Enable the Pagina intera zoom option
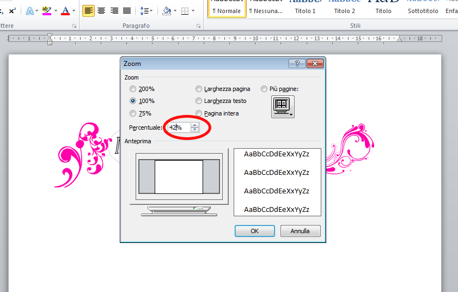The image size is (458, 292). click(199, 113)
